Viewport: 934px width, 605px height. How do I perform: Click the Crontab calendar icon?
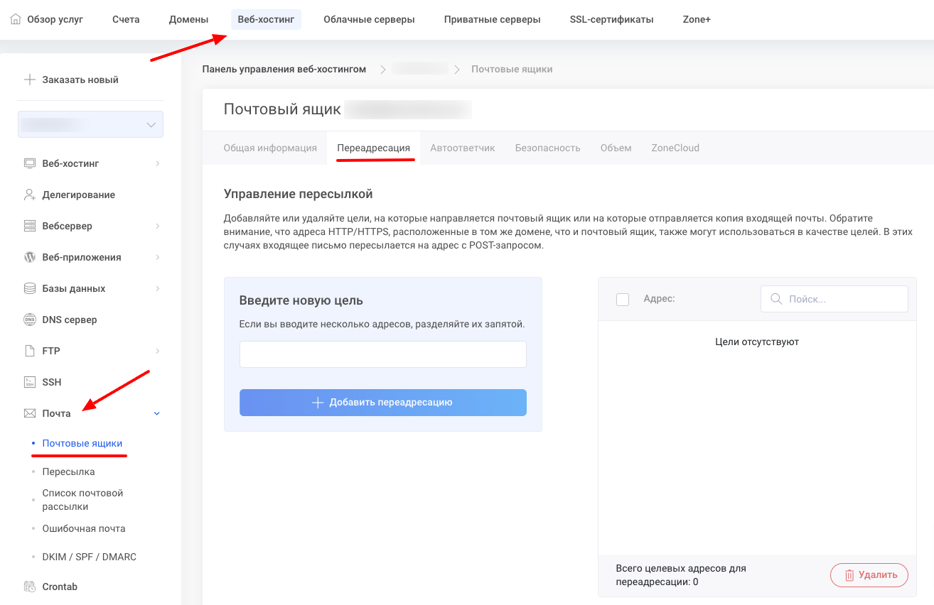30,587
